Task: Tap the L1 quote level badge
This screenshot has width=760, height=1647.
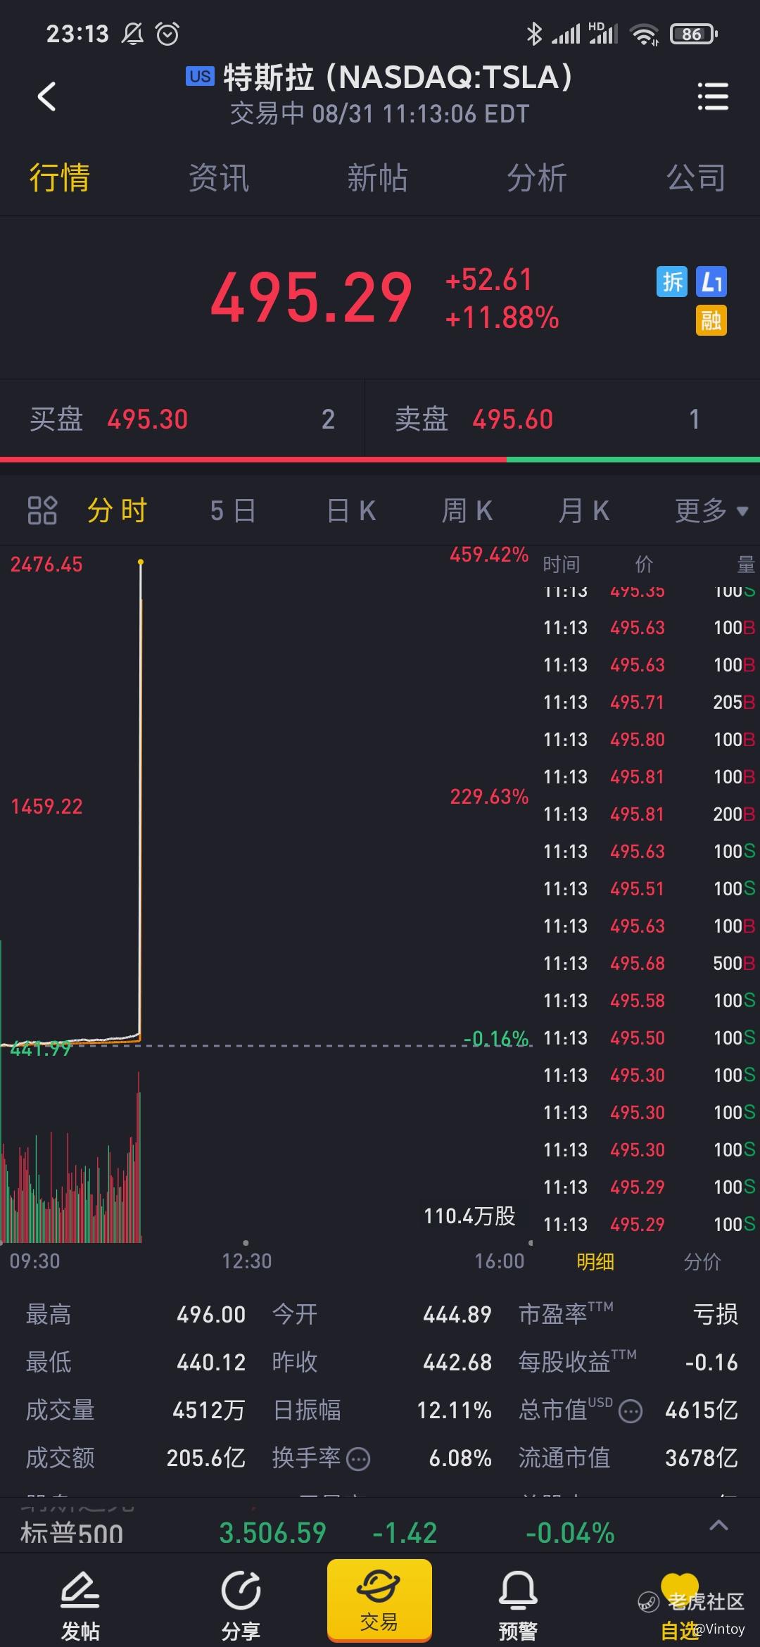Action: coord(711,282)
